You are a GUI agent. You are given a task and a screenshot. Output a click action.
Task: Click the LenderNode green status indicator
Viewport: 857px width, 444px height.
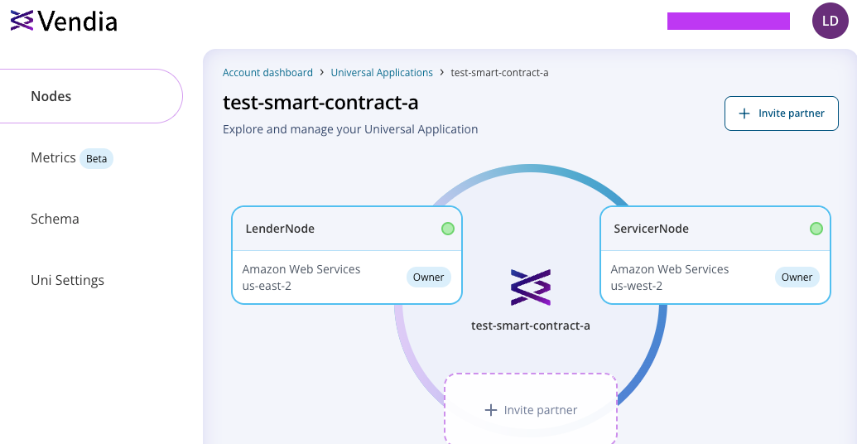coord(448,229)
